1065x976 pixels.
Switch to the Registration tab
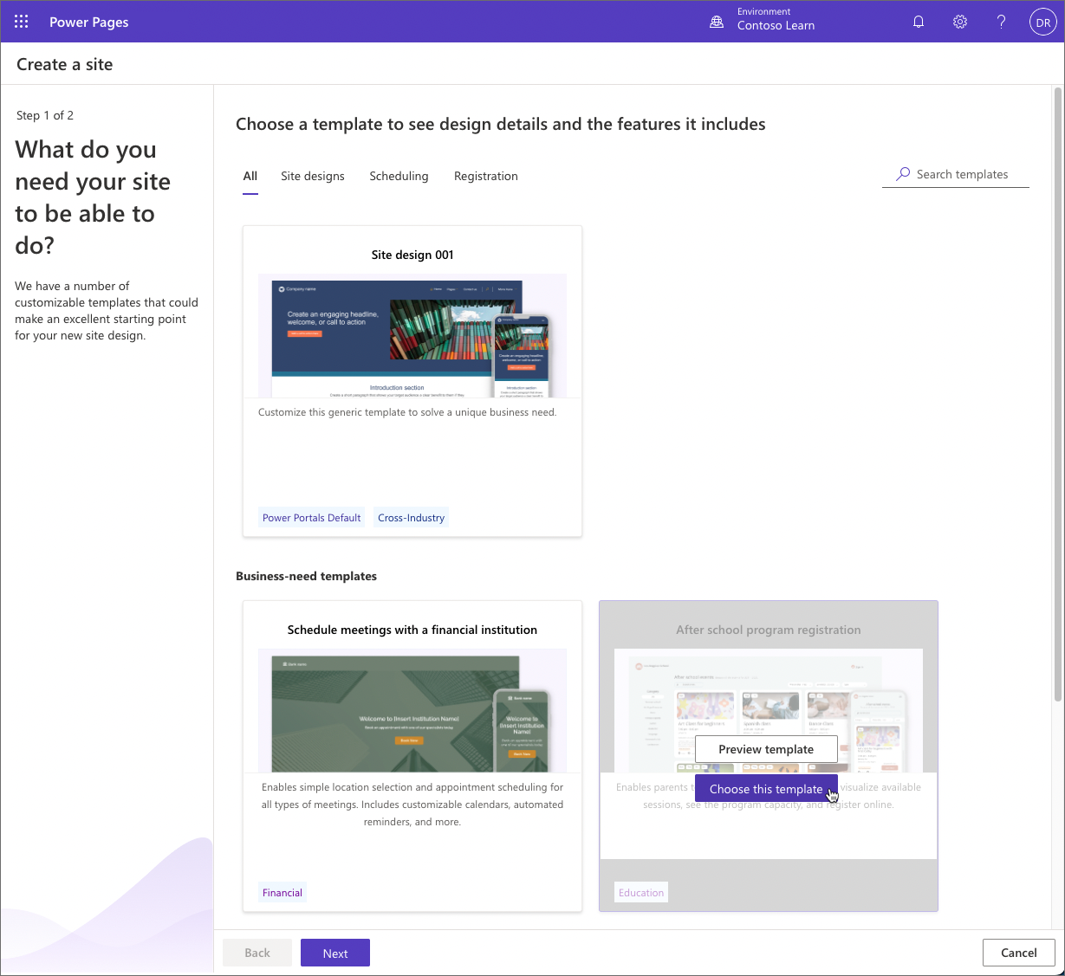[x=486, y=176]
